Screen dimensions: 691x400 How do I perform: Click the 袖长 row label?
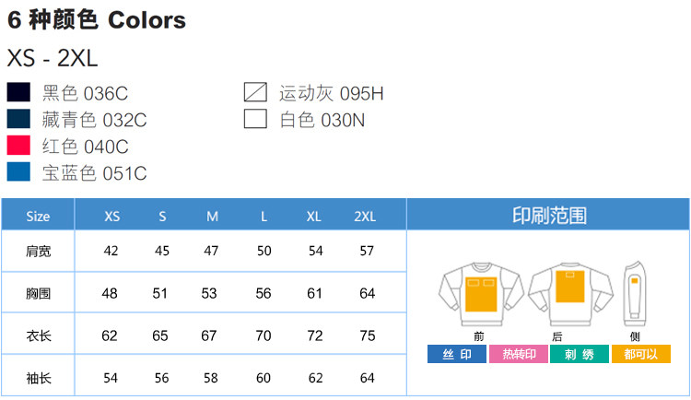pos(39,378)
